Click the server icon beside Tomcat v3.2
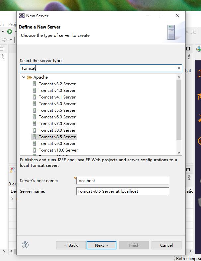This screenshot has width=201, height=261. [x=34, y=84]
